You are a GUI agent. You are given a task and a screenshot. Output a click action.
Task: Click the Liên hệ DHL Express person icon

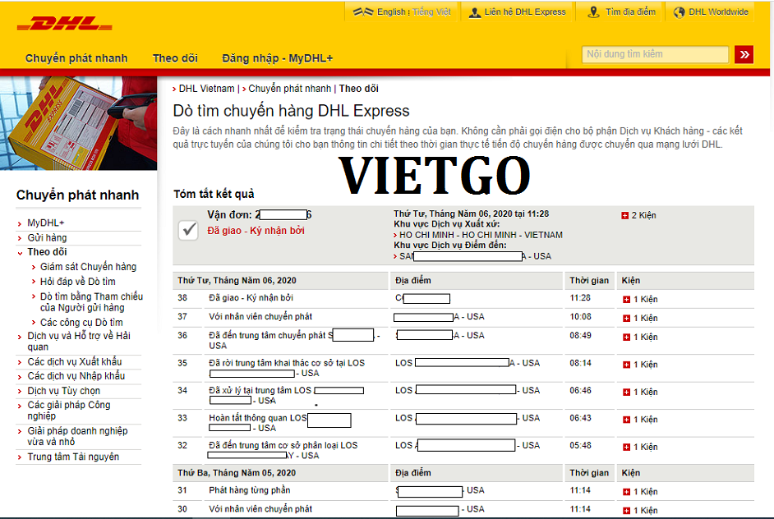point(475,12)
